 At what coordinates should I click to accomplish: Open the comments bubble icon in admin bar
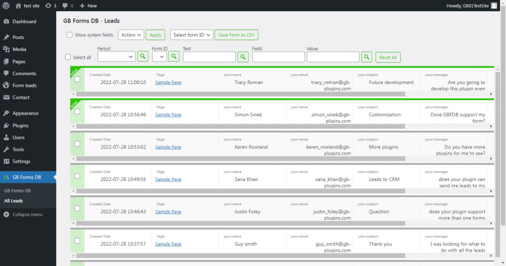tap(65, 6)
